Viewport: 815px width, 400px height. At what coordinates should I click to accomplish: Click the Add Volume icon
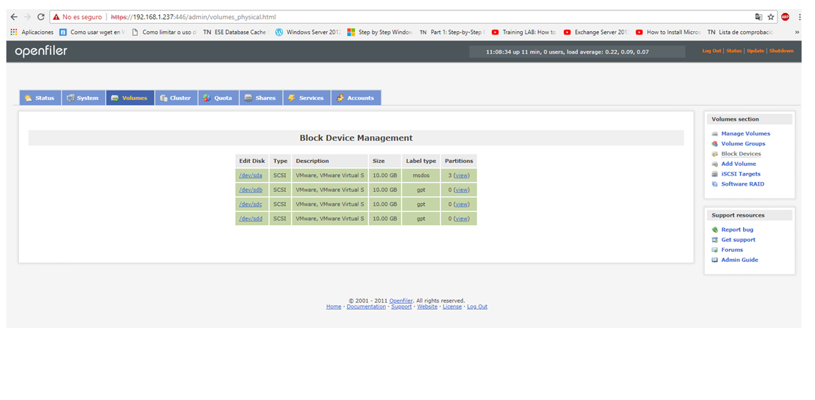tap(715, 164)
